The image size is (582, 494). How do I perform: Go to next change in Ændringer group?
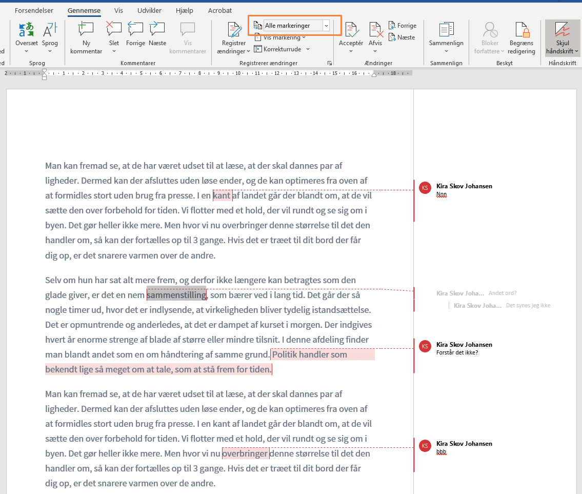pos(402,37)
